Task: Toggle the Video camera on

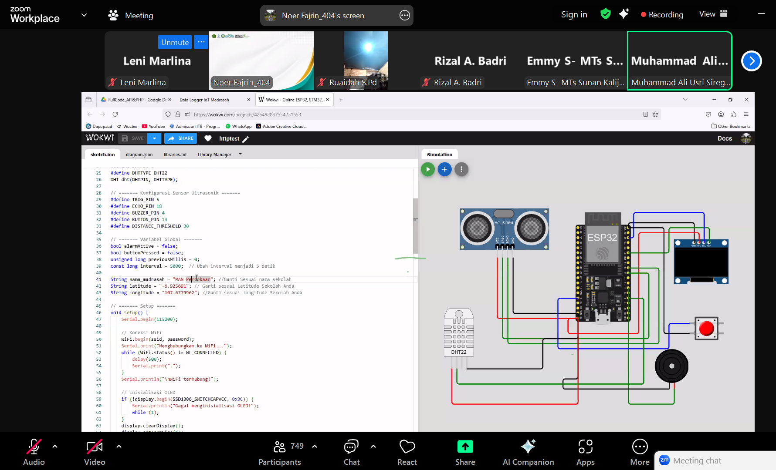Action: coord(95,447)
